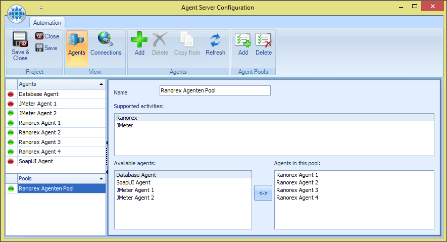Screen dimensions: 447x242
Task: Select Ranorex in Supported activities
Action: [x=274, y=118]
